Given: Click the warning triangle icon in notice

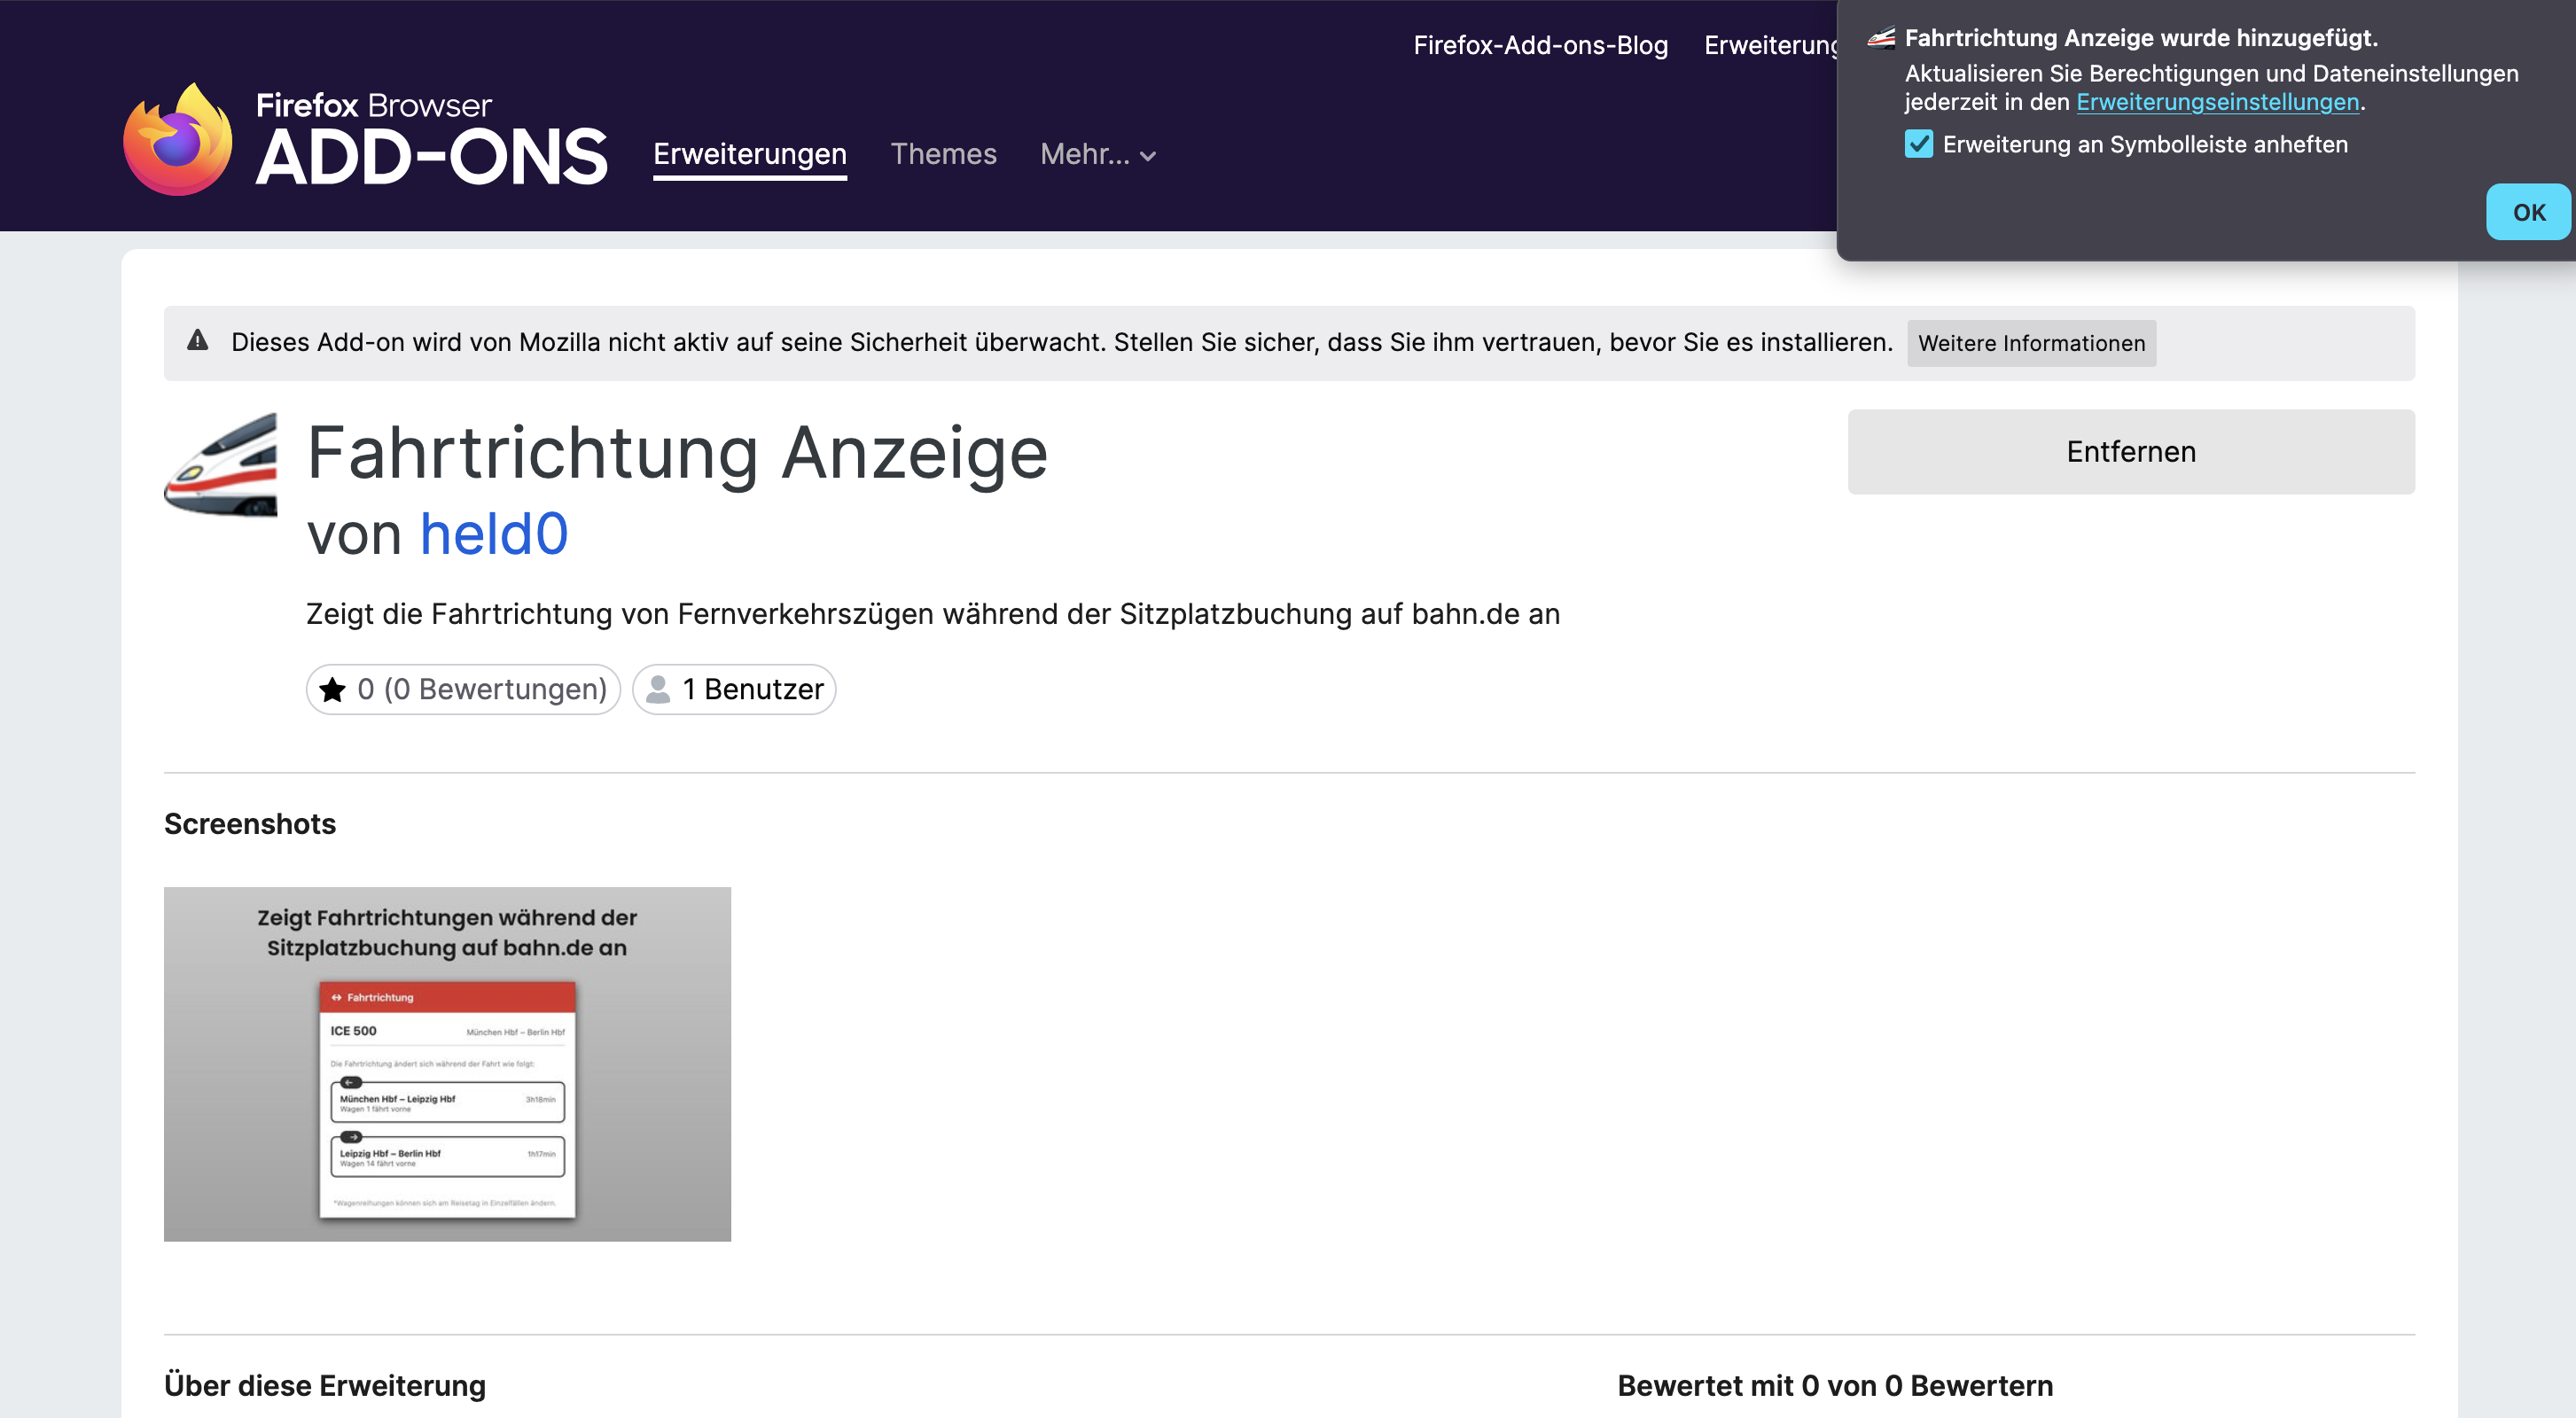Looking at the screenshot, I should point(198,341).
